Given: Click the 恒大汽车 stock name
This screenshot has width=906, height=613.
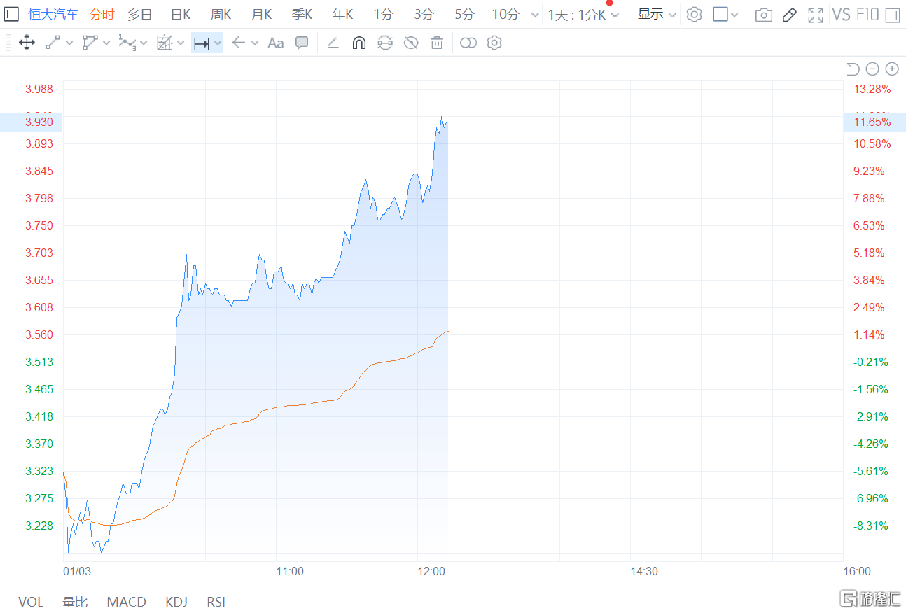Looking at the screenshot, I should tap(53, 15).
